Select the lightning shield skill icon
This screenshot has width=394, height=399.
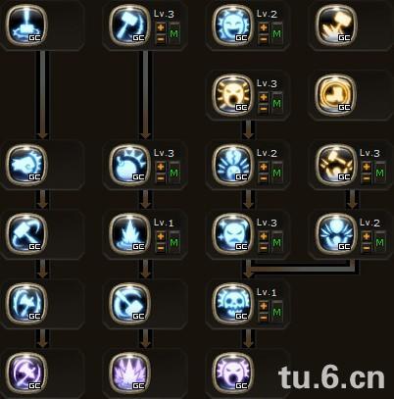26,303
